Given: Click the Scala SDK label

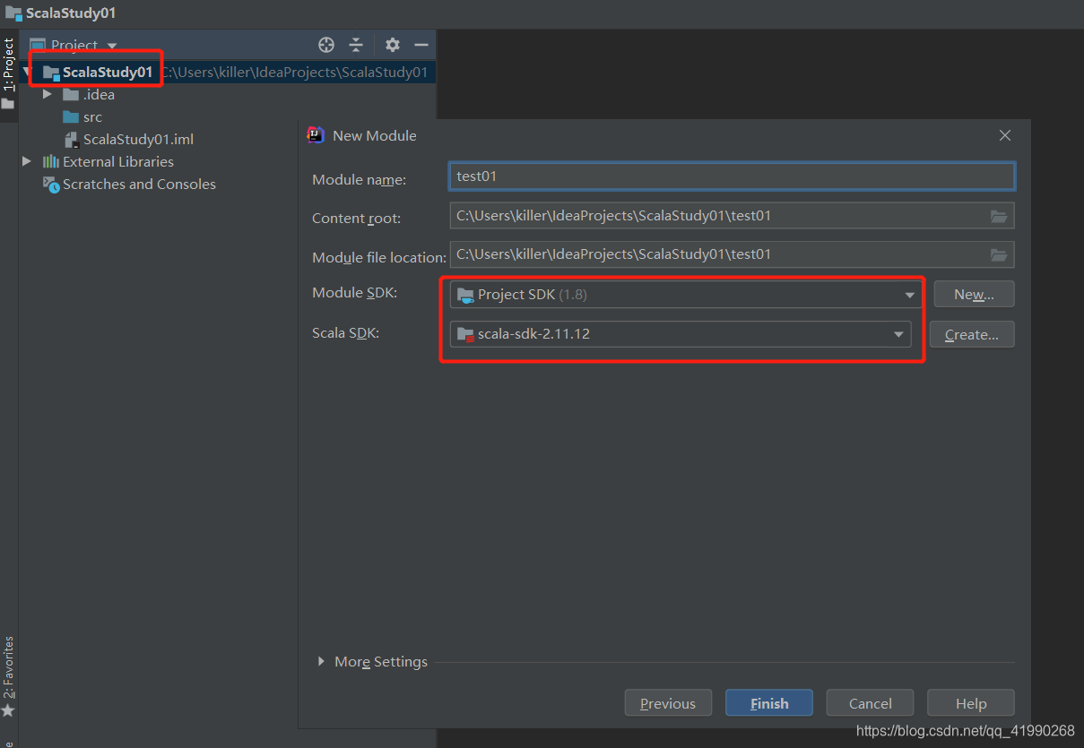Looking at the screenshot, I should pyautogui.click(x=346, y=333).
